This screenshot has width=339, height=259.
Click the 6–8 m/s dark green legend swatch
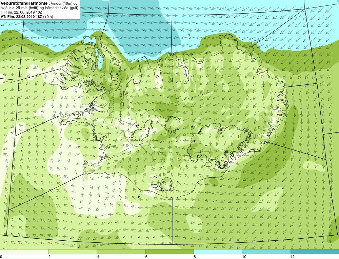[169, 252]
